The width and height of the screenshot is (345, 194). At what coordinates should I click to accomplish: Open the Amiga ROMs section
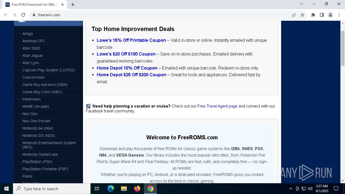click(27, 34)
